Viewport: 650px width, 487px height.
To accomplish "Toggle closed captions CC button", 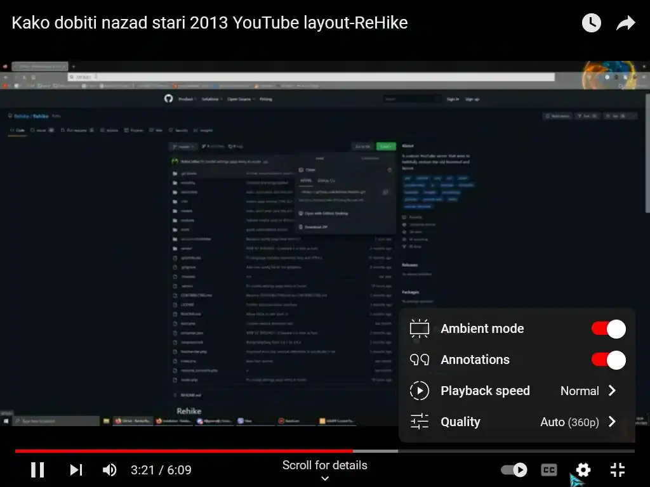I will tap(549, 470).
